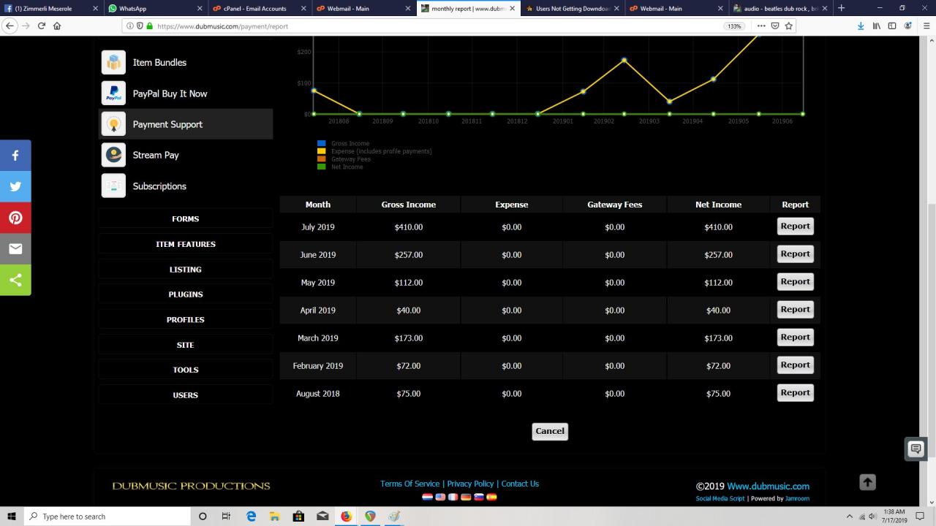Click the Stream Pay icon
Screen dimensions: 936x526
[x=113, y=155]
